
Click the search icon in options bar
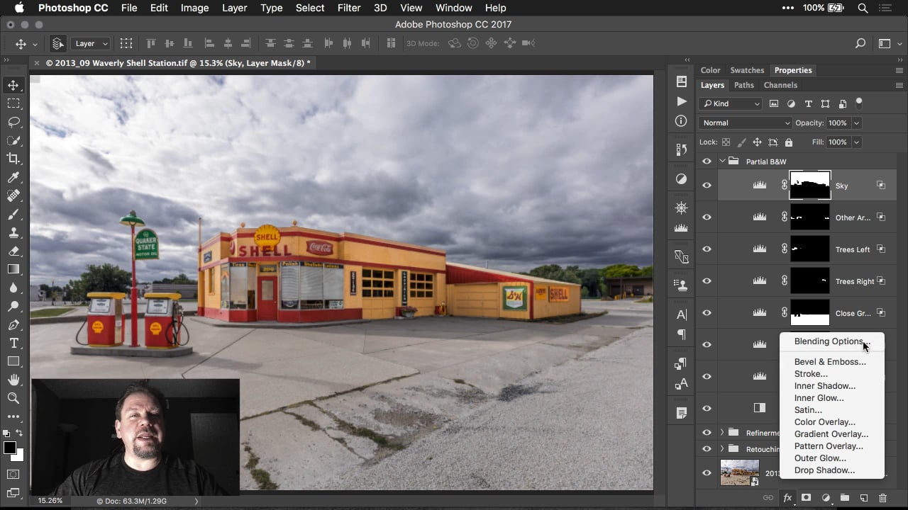(860, 43)
